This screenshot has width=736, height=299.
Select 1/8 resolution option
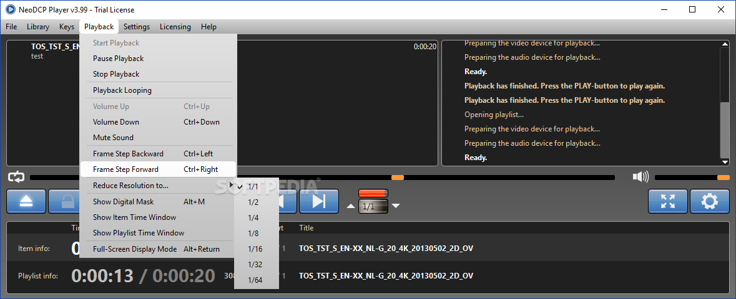point(257,234)
